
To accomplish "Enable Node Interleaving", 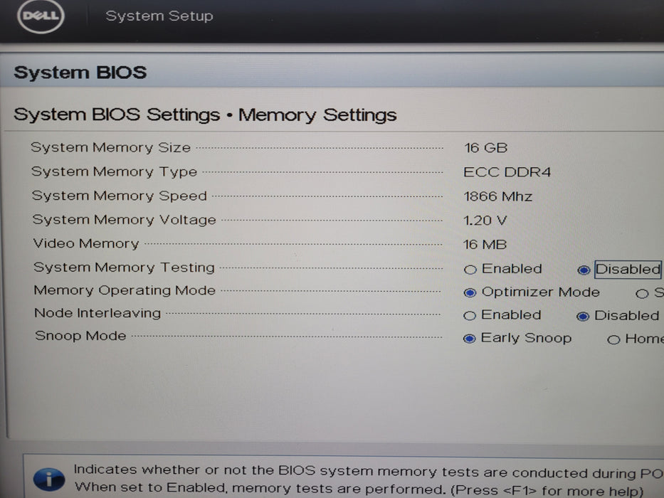I will coord(470,314).
